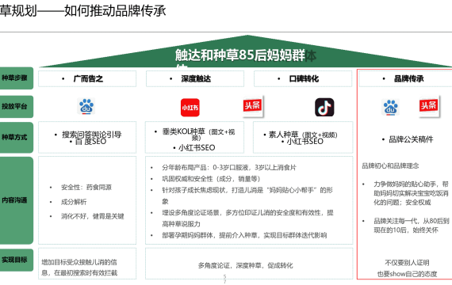Viewport: 452px width, 285px height.
Task: Click the green label 内容沟通
Action: [x=16, y=200]
